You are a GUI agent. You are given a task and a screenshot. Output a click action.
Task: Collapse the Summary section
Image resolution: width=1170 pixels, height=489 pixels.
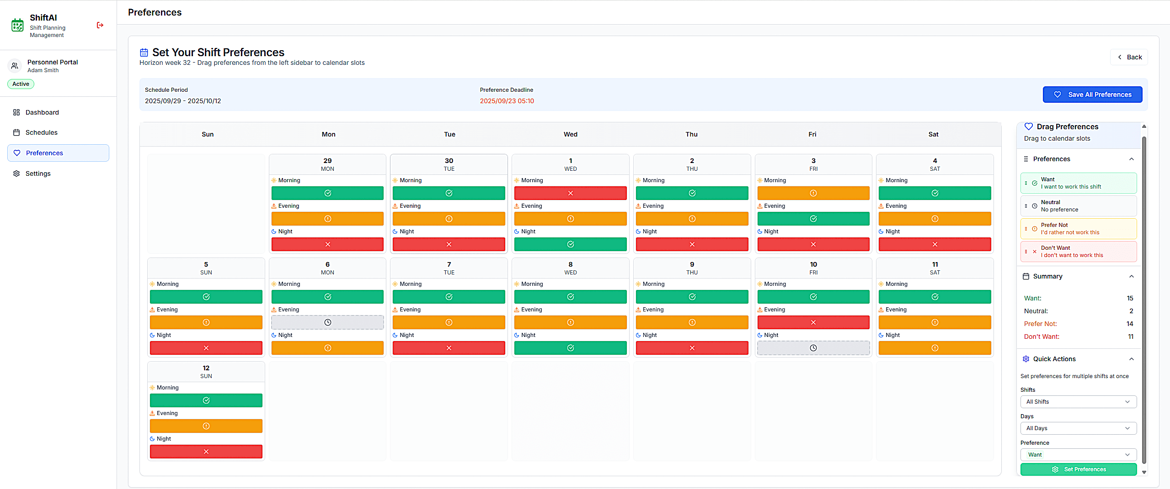coord(1131,276)
